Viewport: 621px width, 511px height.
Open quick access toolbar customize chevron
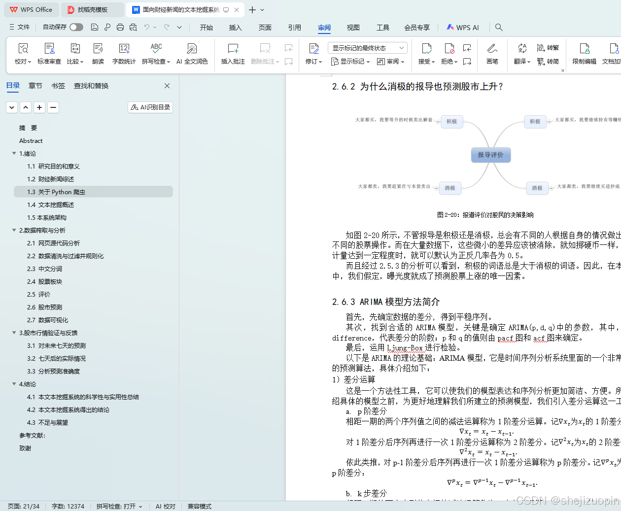click(179, 27)
